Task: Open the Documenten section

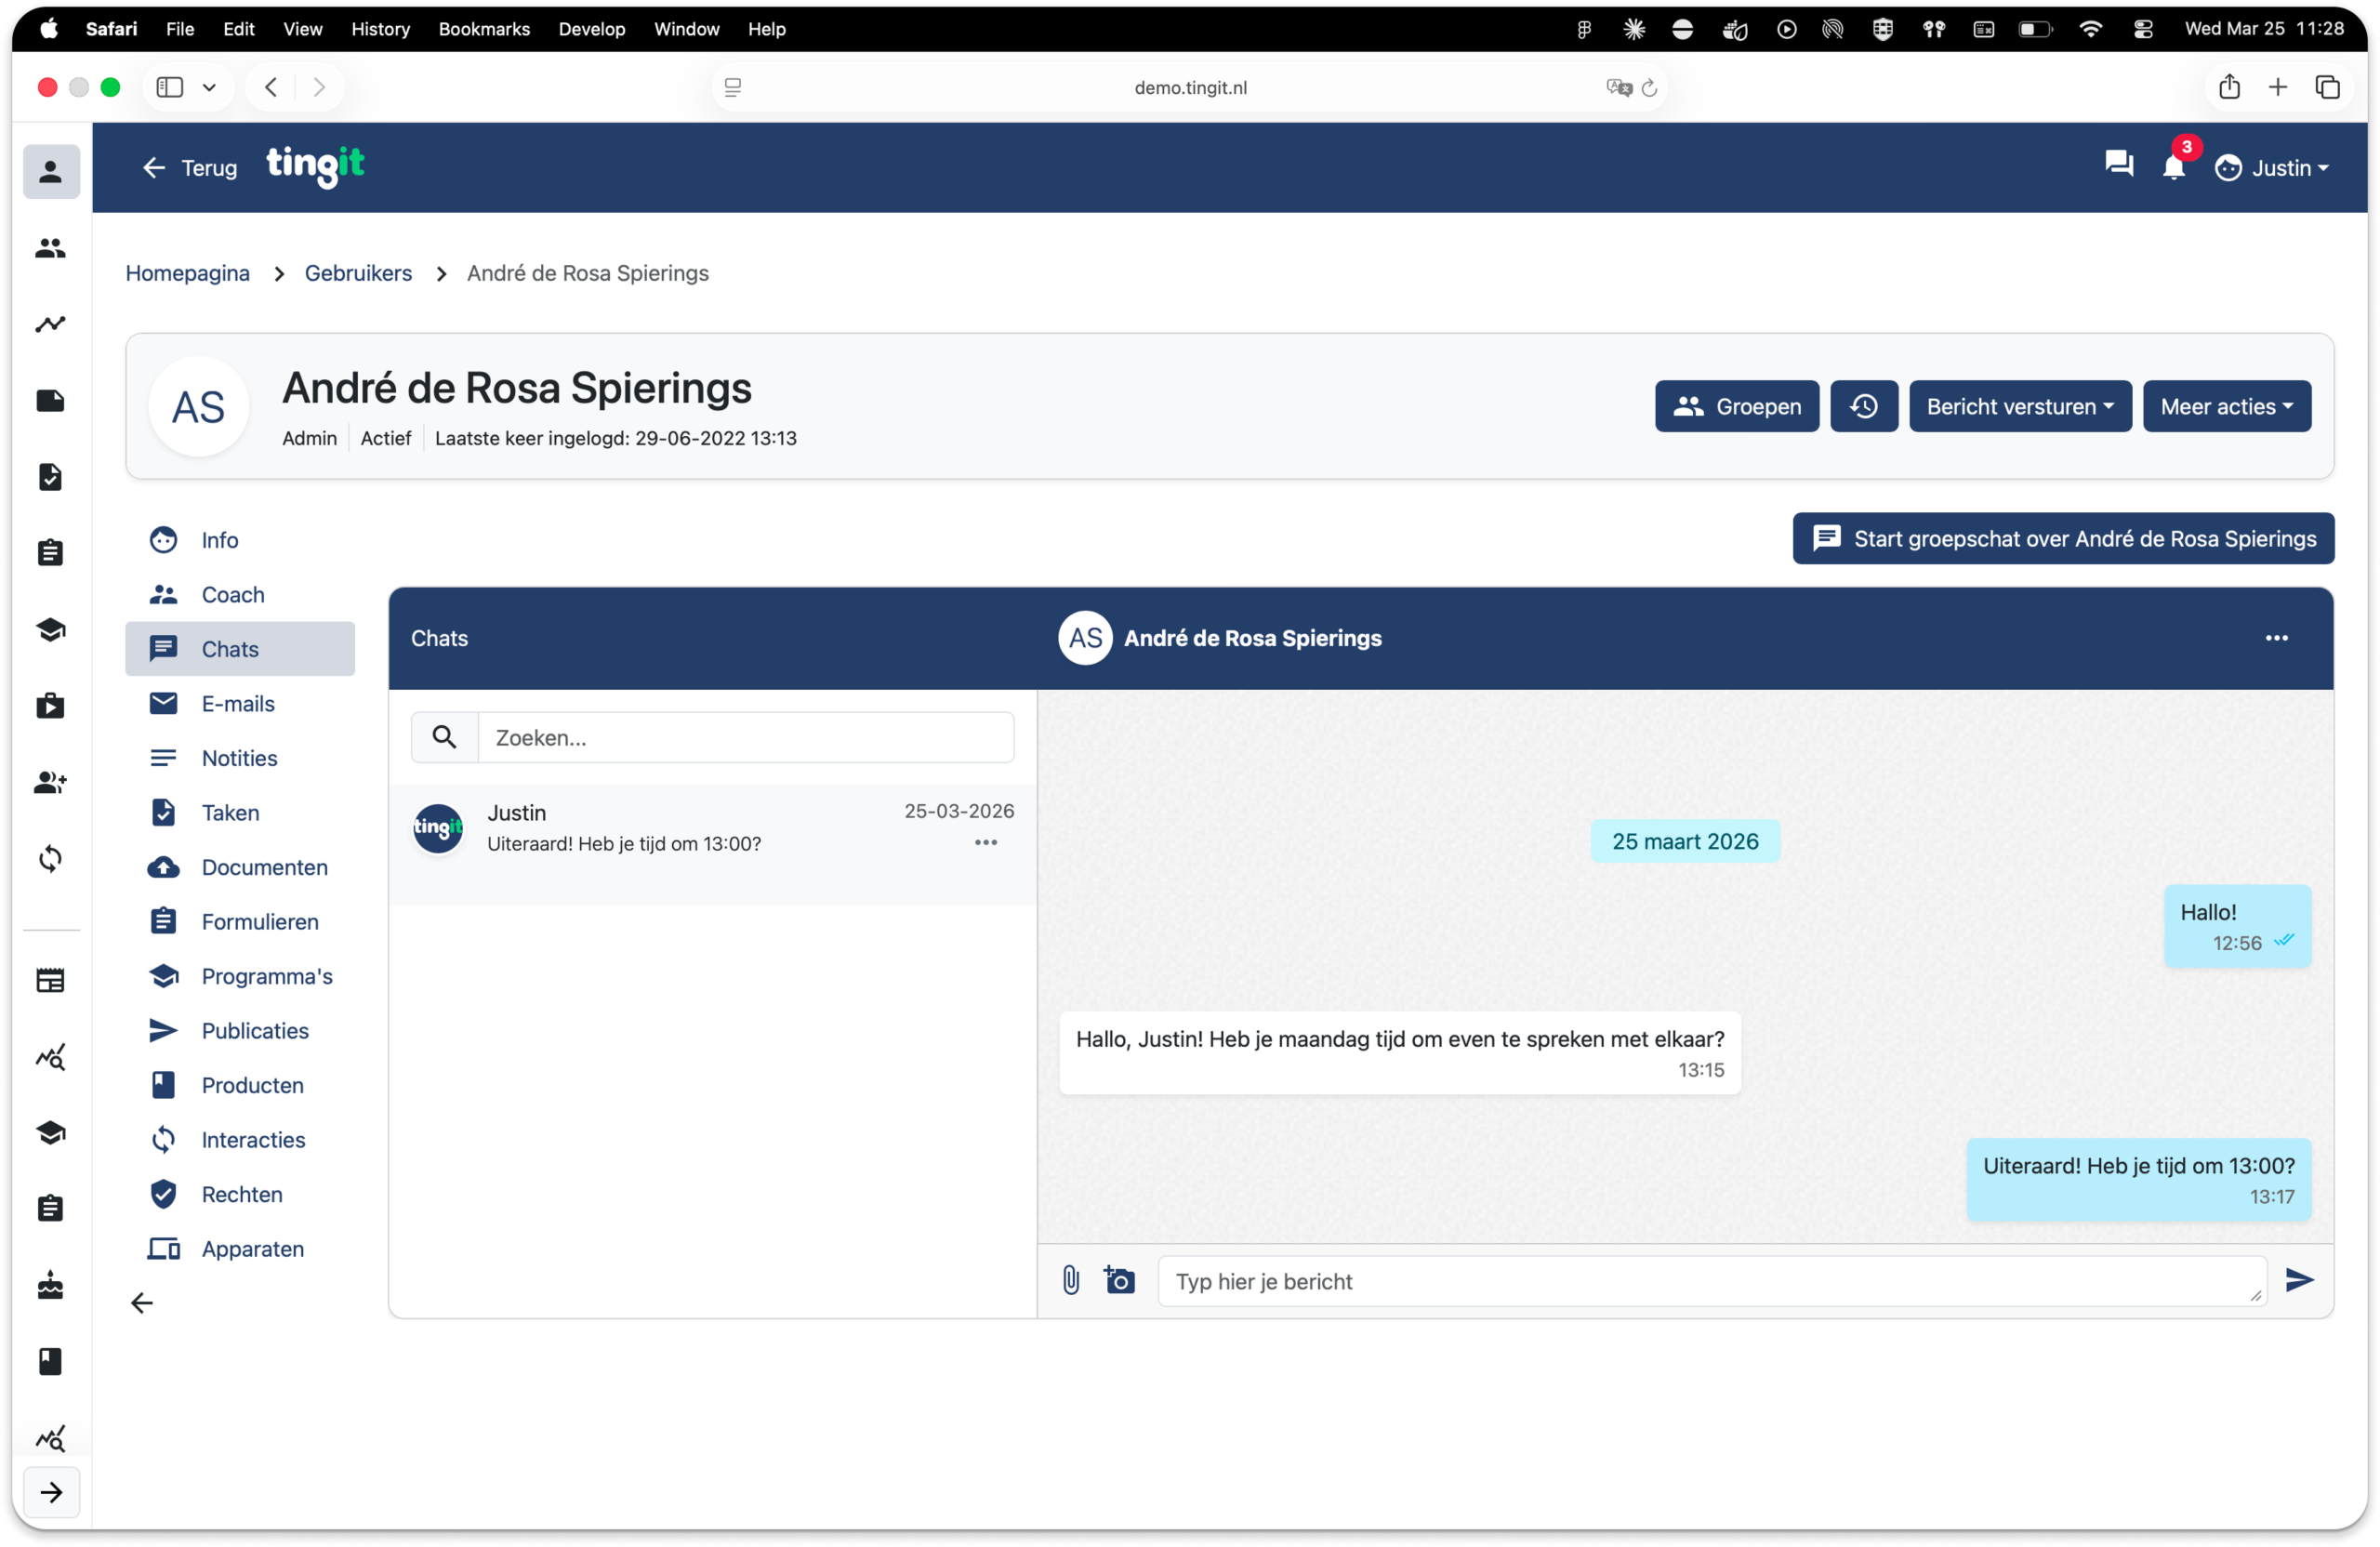Action: point(240,867)
